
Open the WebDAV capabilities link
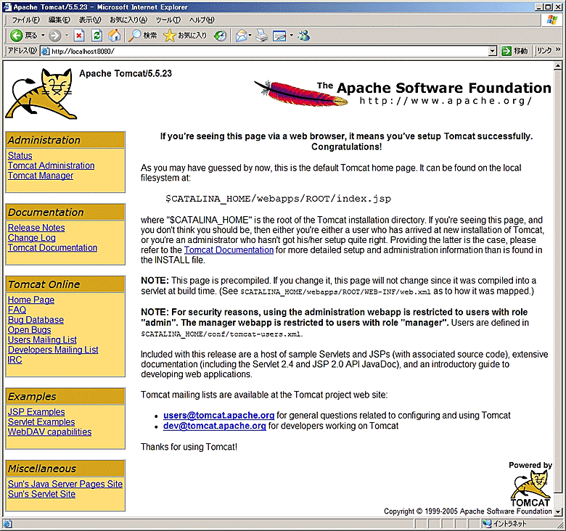pyautogui.click(x=50, y=432)
